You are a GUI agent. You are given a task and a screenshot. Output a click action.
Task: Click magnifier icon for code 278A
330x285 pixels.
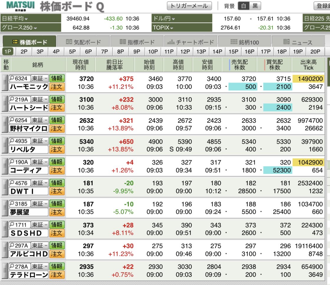pyautogui.click(x=12, y=266)
